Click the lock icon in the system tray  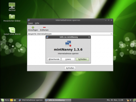[128, 100]
